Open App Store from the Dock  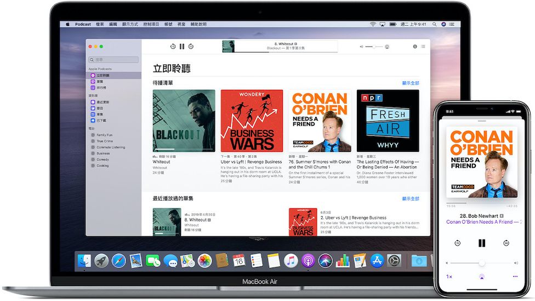tap(377, 261)
